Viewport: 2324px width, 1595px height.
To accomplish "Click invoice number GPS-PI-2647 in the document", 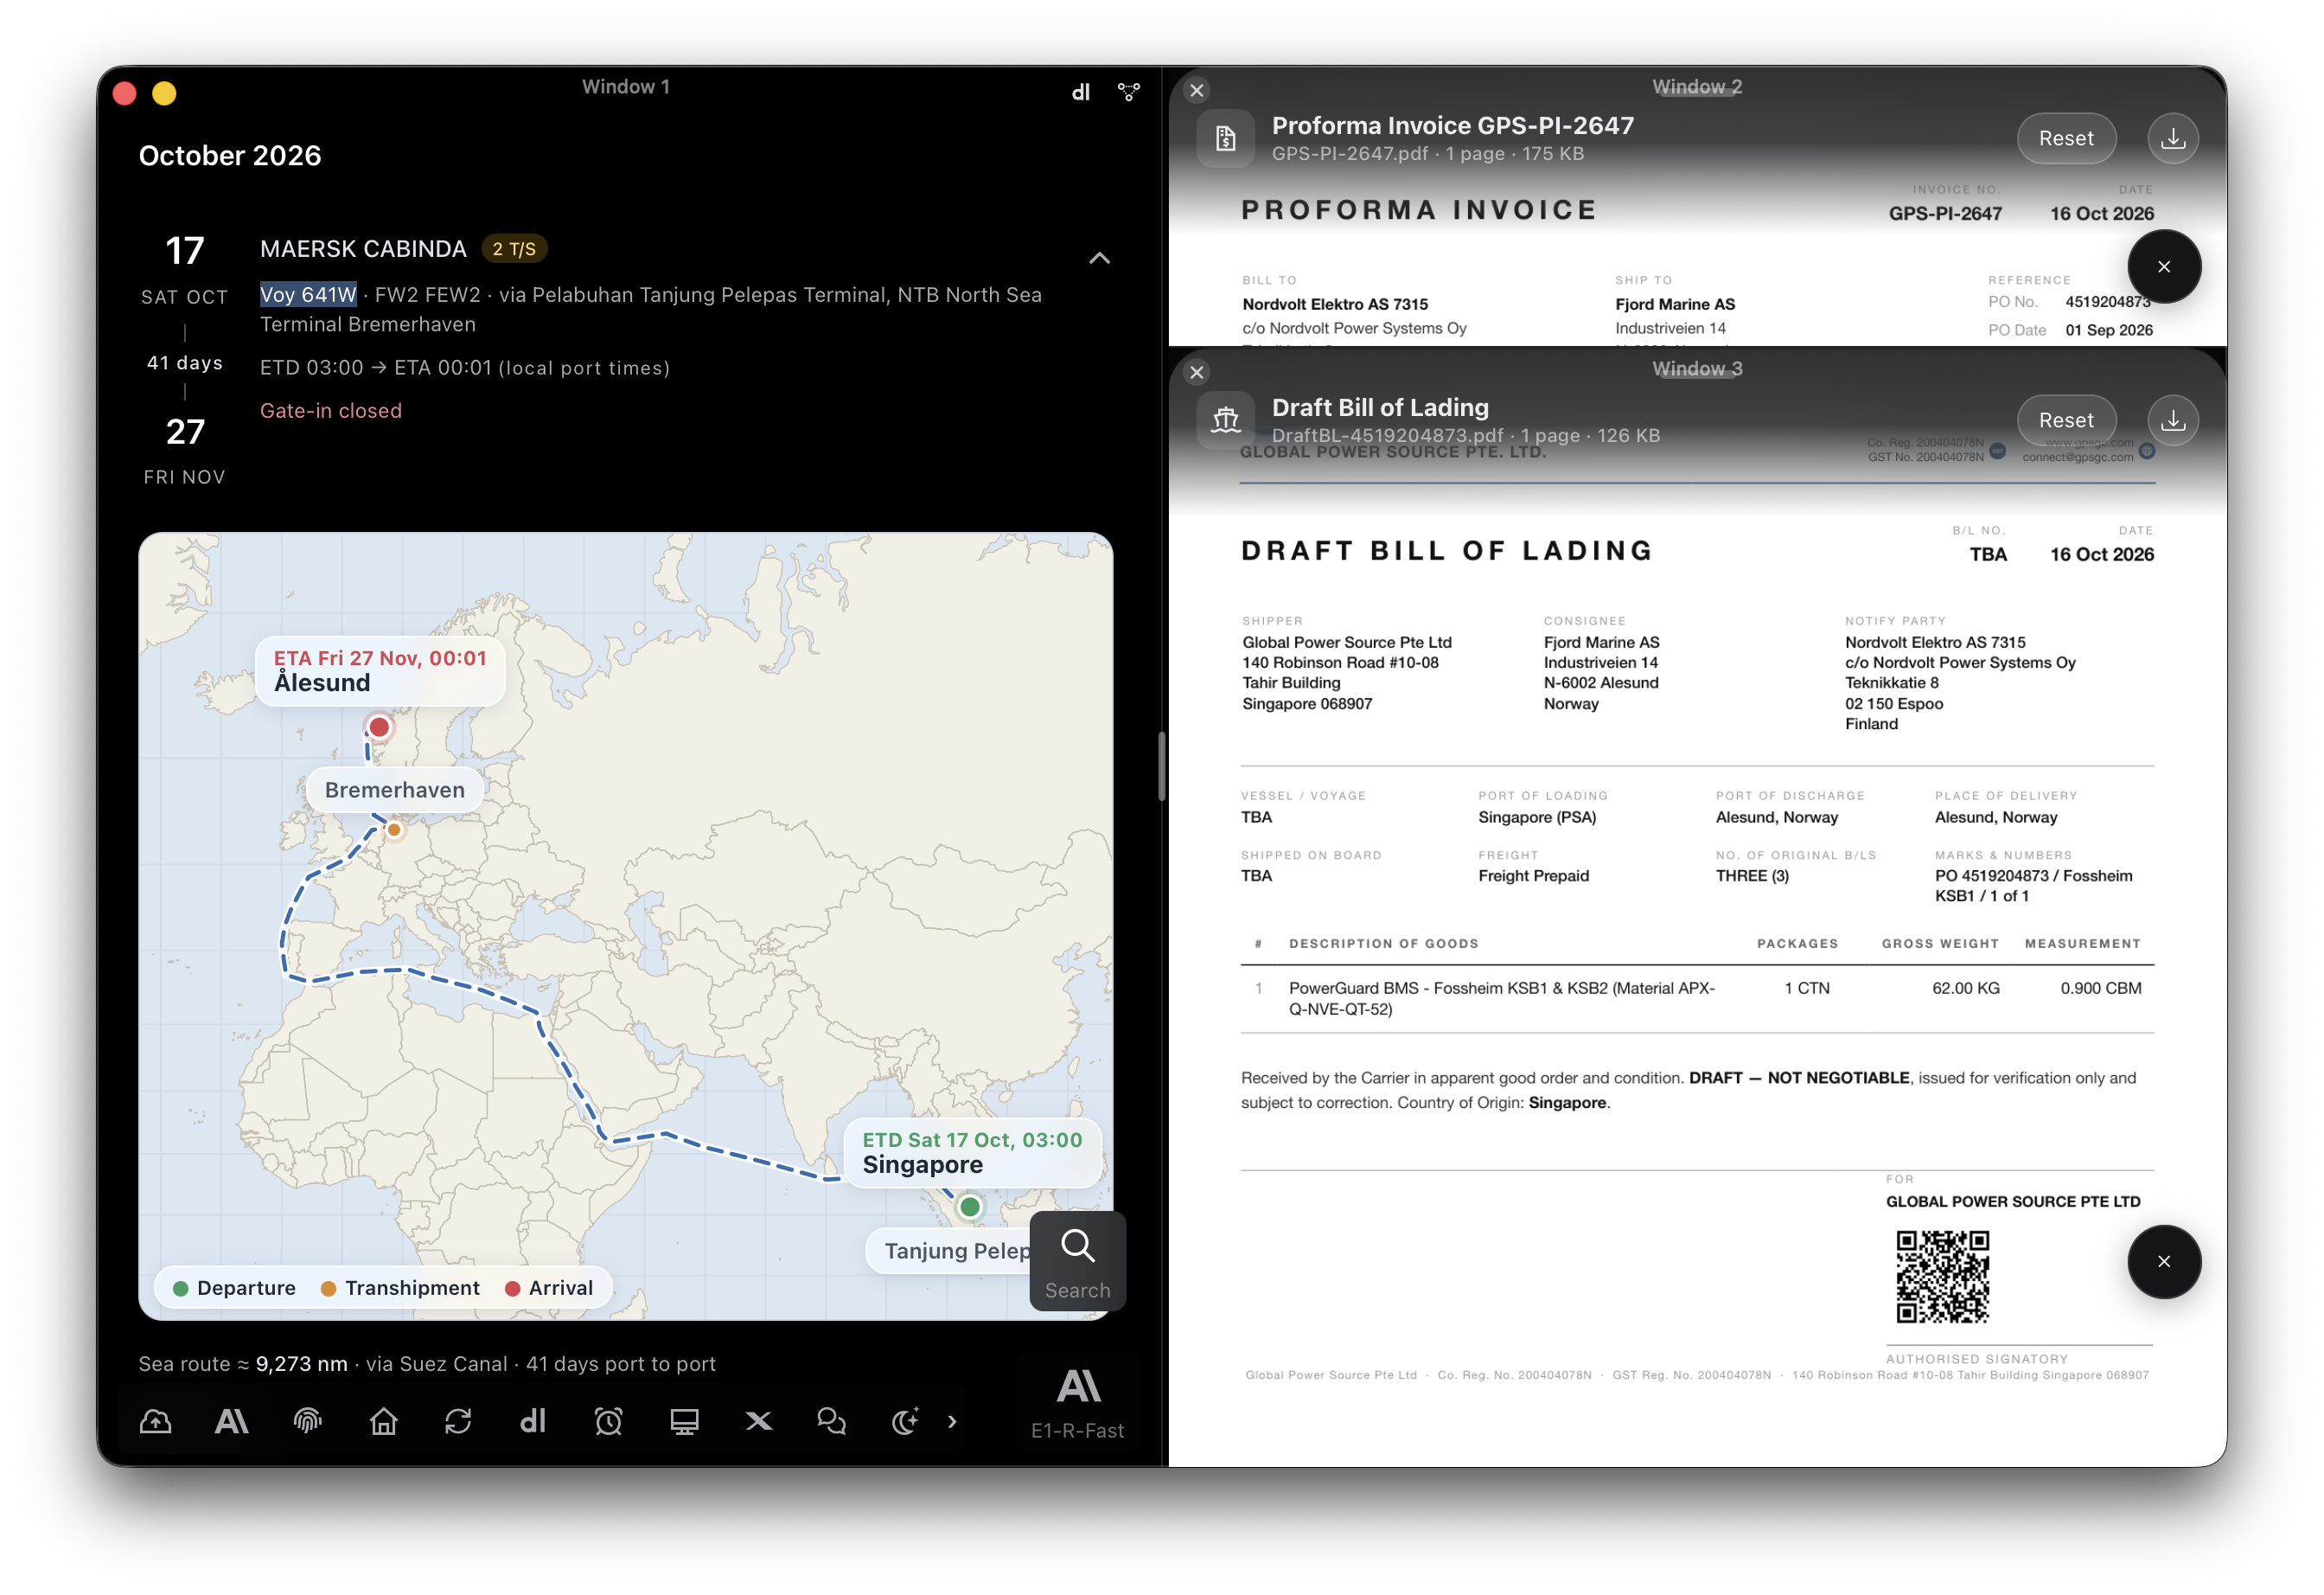I will coord(1945,213).
